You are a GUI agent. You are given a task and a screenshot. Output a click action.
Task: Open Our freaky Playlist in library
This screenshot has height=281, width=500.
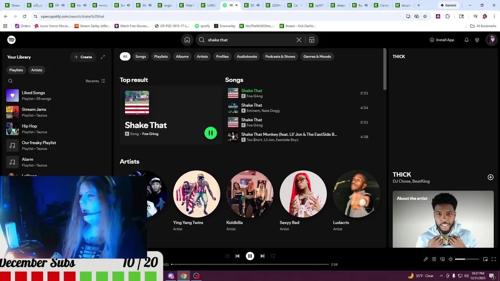coord(57,146)
